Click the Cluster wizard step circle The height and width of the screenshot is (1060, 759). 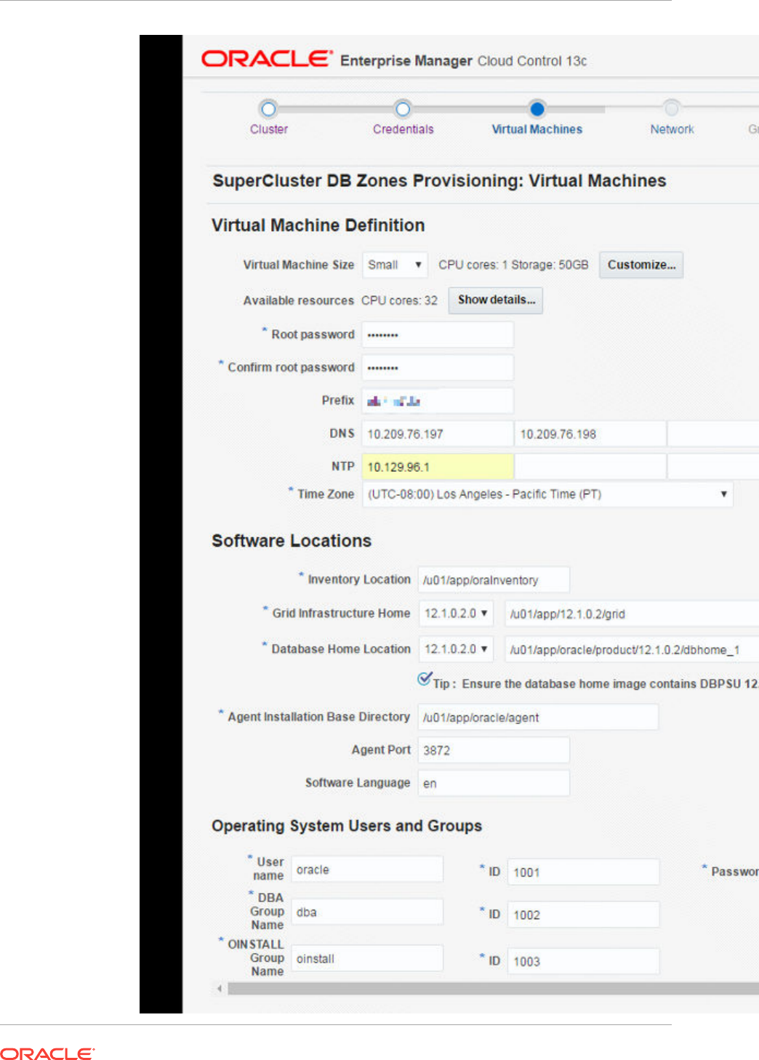(268, 109)
